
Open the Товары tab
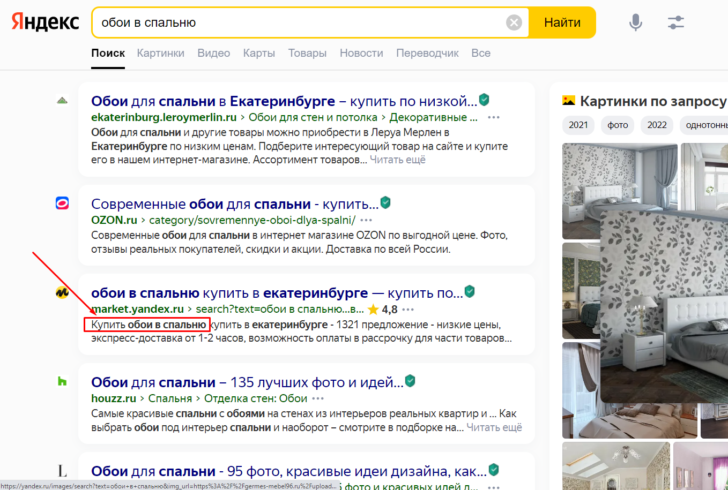coord(307,53)
